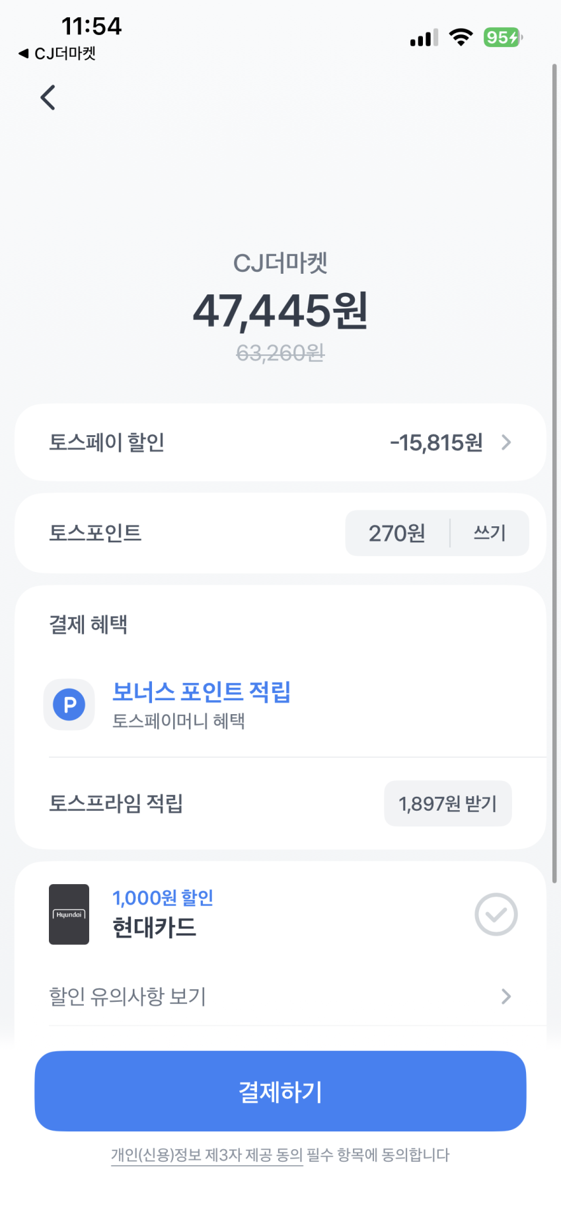Tap the 결제하기 payment button

pos(280,1091)
